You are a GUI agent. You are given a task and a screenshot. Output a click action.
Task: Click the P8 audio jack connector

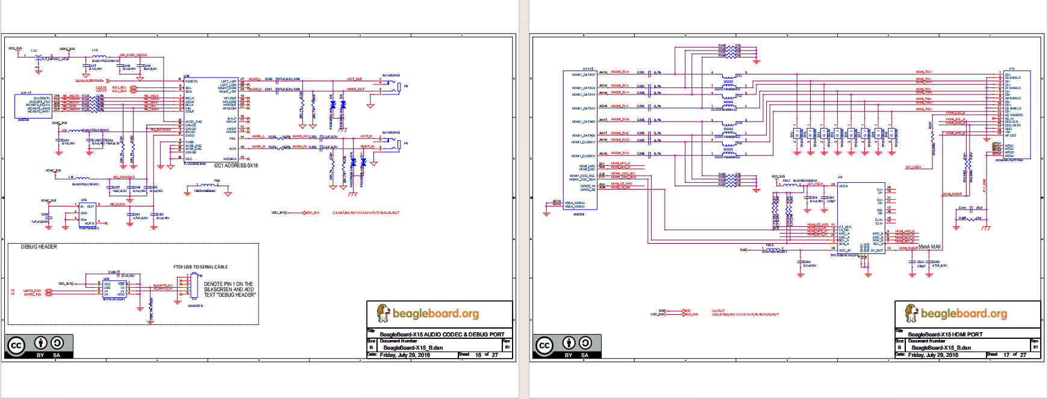click(x=392, y=87)
